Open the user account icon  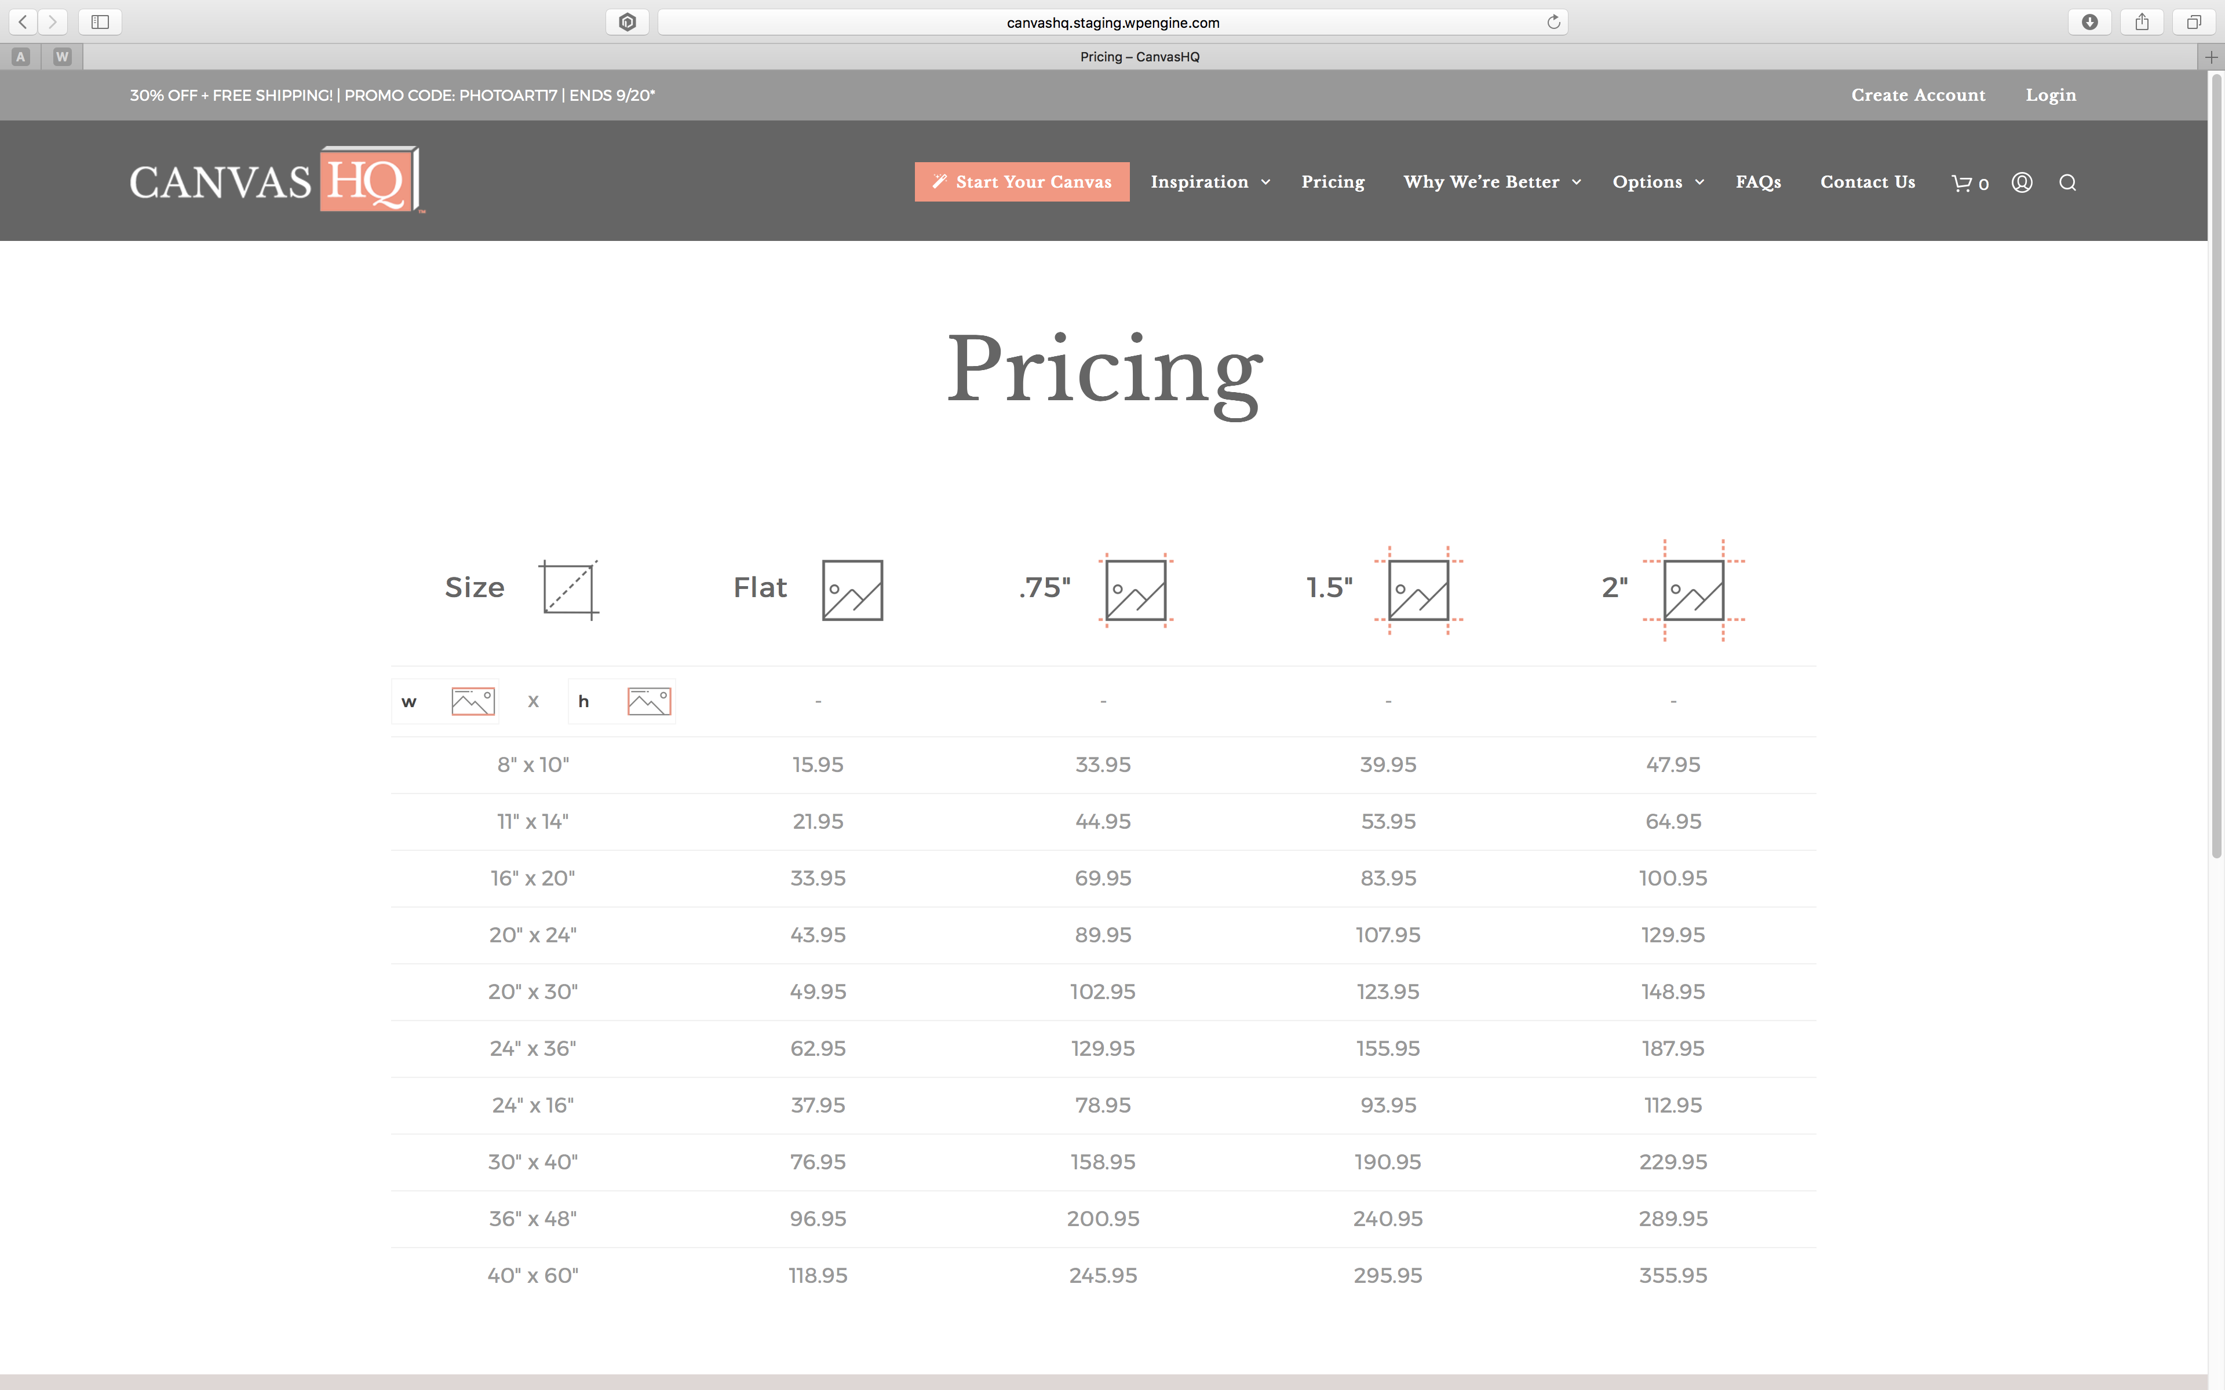(x=2022, y=183)
